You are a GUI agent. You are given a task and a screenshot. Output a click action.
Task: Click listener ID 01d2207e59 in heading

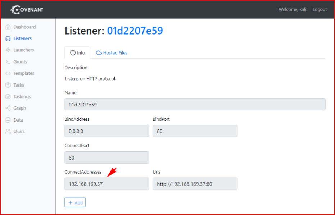point(135,31)
